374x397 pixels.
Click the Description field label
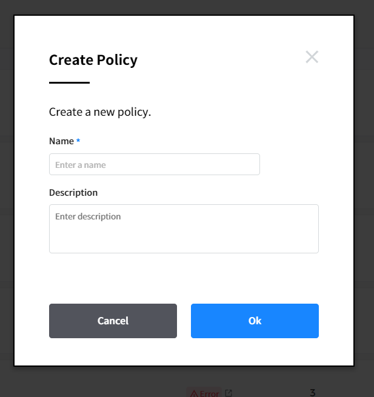pyautogui.click(x=73, y=193)
